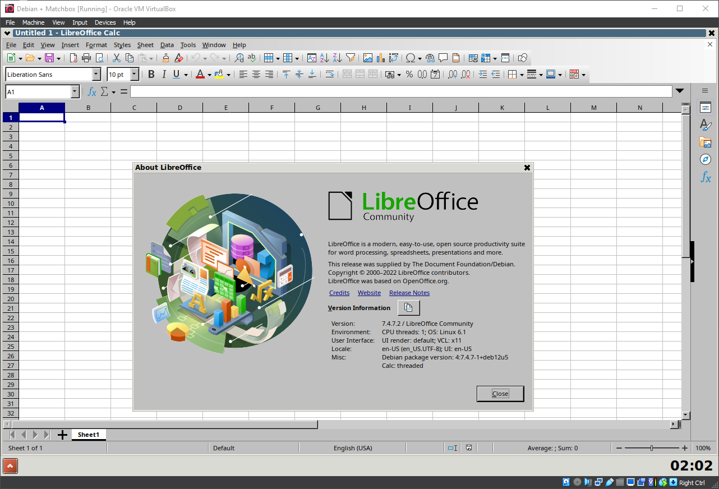This screenshot has width=719, height=489.
Task: Open the Release Notes link
Action: (409, 292)
